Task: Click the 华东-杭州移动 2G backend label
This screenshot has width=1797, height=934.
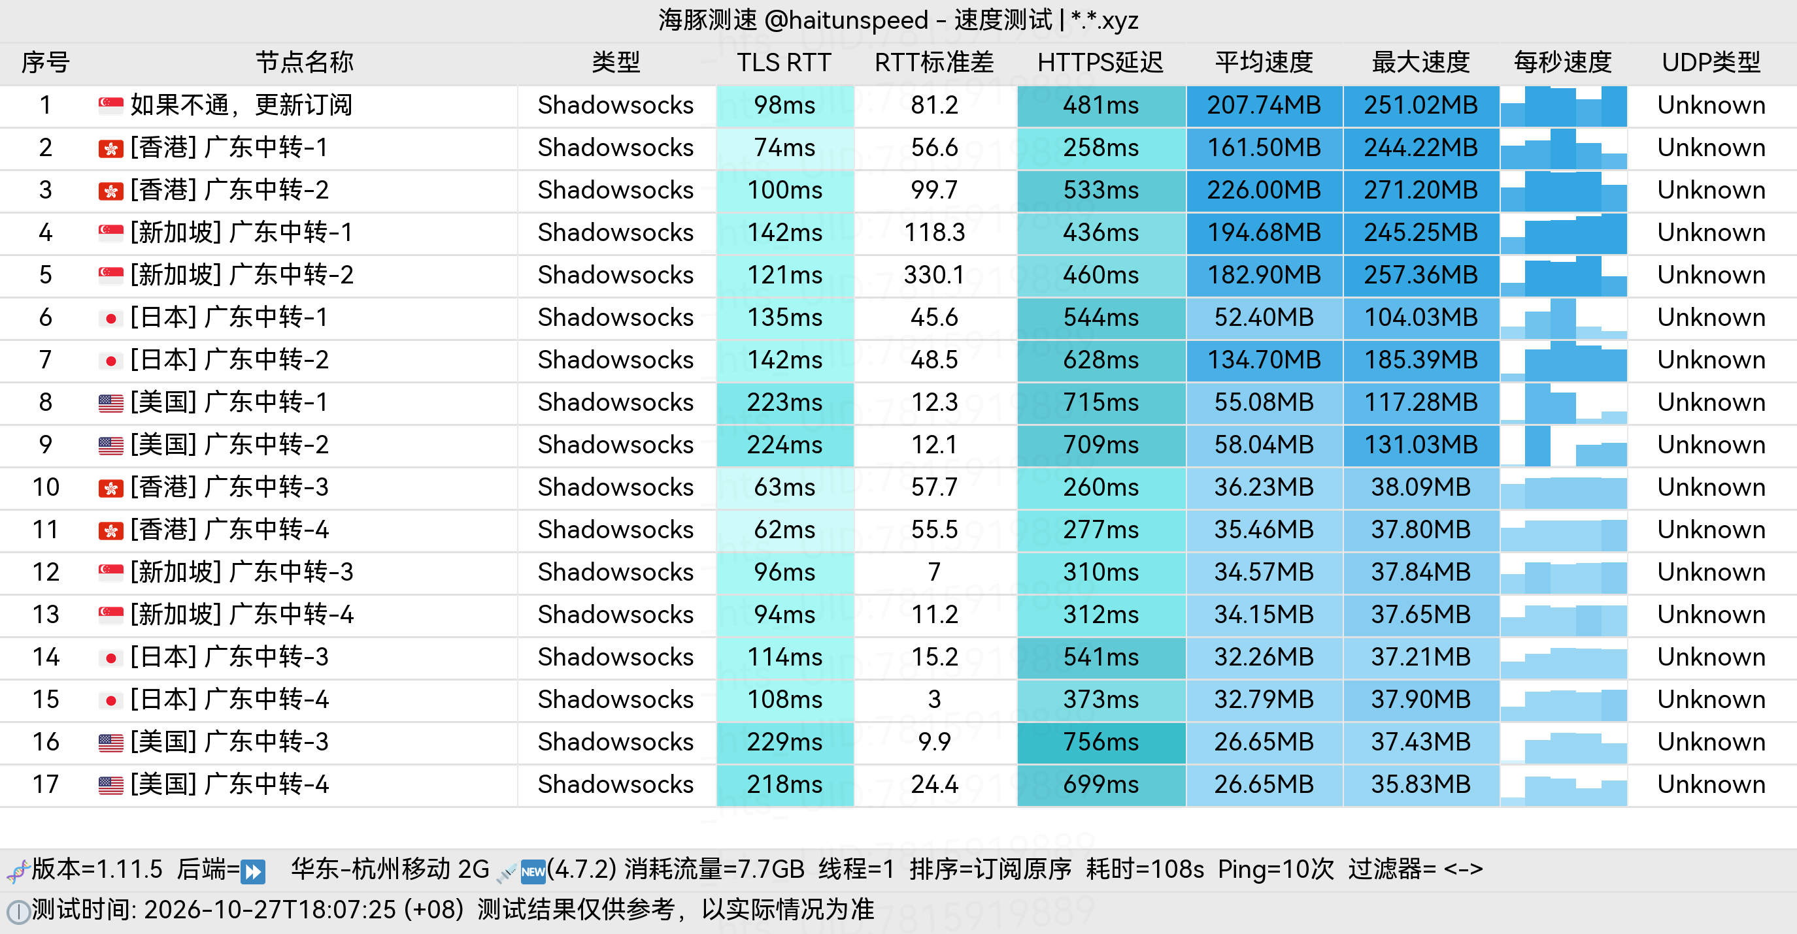Action: point(390,870)
